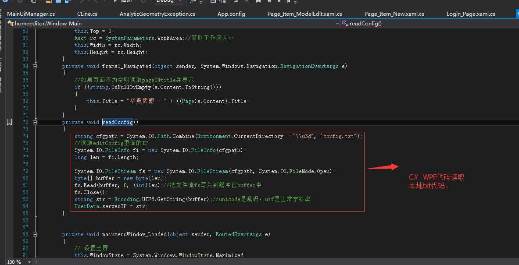This screenshot has height=265, width=519.
Task: Click the class icon beside homeeditor.Window_Main
Action: click(x=11, y=24)
